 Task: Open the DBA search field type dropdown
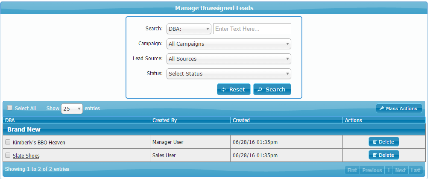[x=189, y=29]
